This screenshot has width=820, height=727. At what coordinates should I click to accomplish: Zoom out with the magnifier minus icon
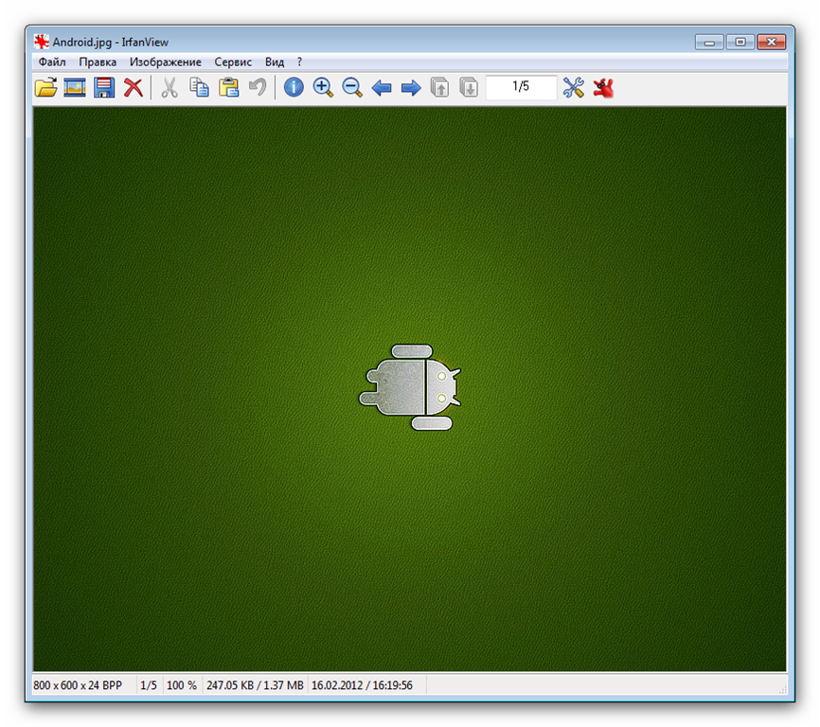coord(352,88)
